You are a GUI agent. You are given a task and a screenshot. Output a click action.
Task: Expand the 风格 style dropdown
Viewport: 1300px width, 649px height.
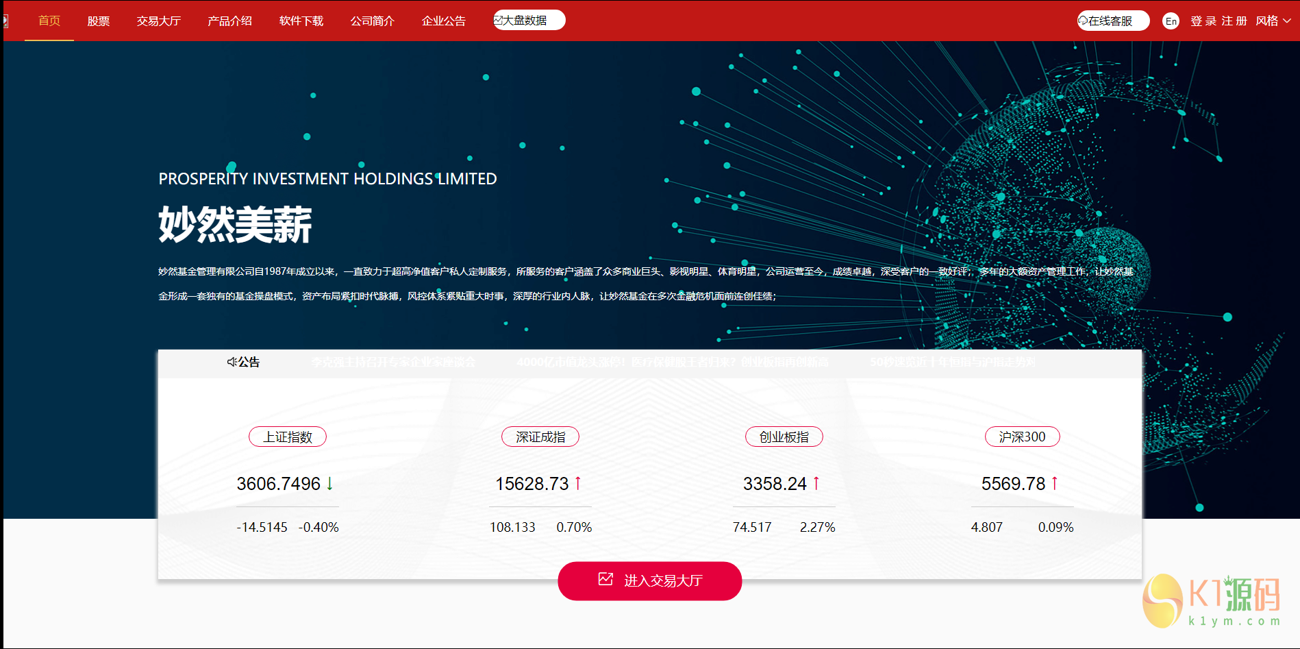(x=1273, y=21)
